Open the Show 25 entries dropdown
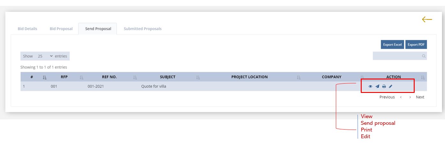Viewport: 445px width, 143px height. pyautogui.click(x=45, y=56)
